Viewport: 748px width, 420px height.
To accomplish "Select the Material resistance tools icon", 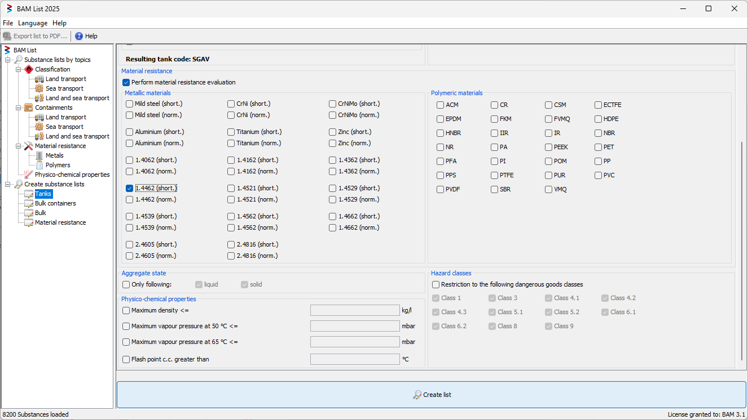I will click(29, 146).
